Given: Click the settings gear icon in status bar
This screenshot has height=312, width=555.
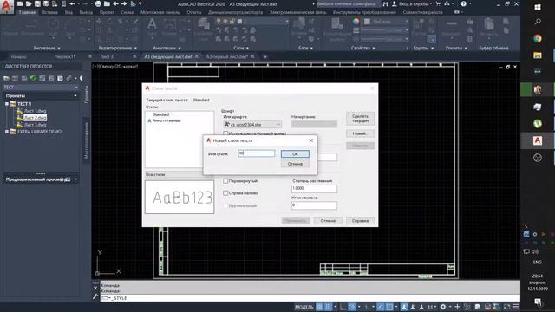Looking at the screenshot, I should coord(443,307).
